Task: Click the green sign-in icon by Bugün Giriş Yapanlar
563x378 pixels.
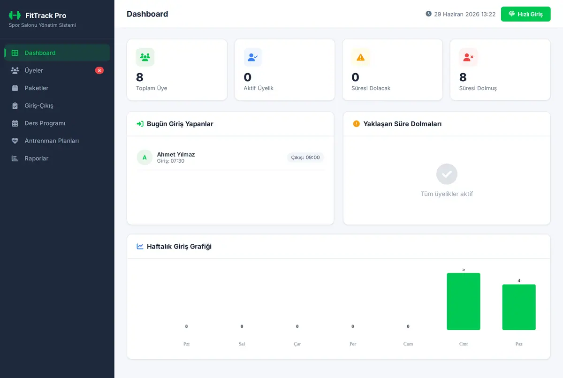Action: click(x=140, y=124)
